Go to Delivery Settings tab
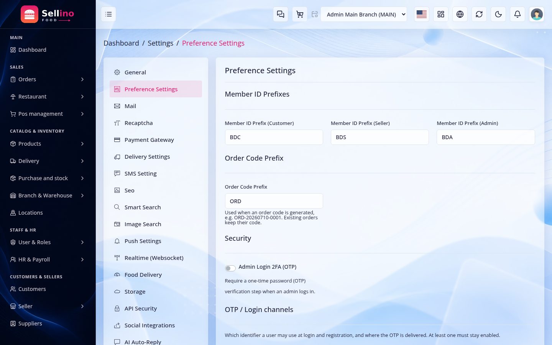The height and width of the screenshot is (345, 552). click(156, 156)
